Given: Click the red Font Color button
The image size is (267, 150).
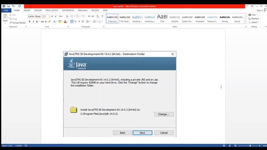Looking at the screenshot, I should coord(65,22).
